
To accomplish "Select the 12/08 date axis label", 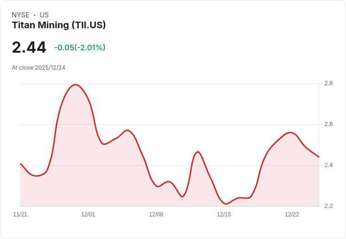I will pyautogui.click(x=156, y=215).
